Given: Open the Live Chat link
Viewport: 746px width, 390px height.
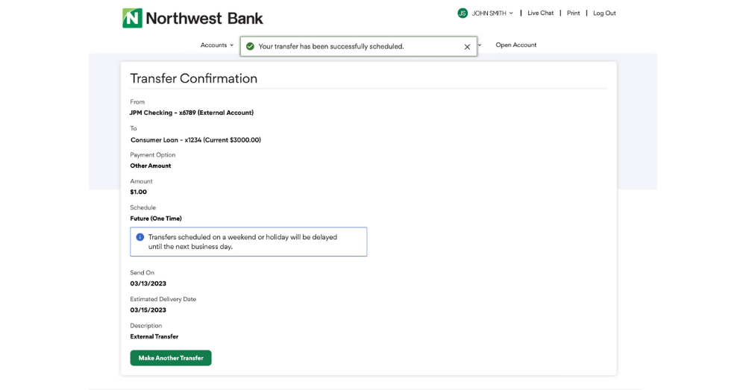Looking at the screenshot, I should point(541,13).
